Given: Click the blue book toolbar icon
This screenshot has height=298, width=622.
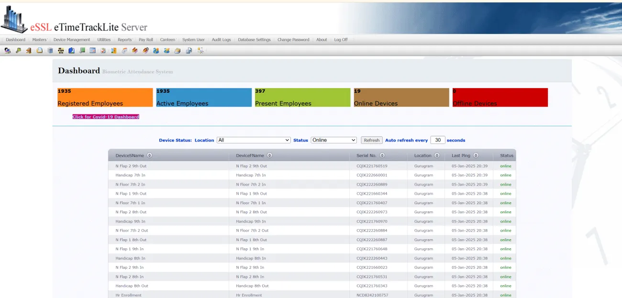Looking at the screenshot, I should click(x=71, y=50).
